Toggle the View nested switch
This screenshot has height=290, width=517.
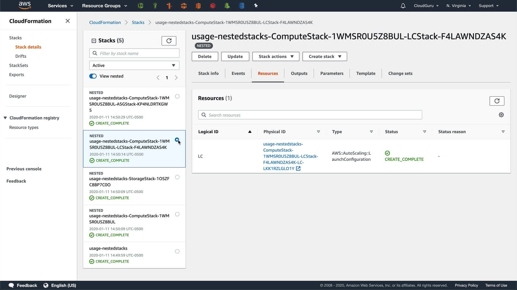(x=93, y=76)
